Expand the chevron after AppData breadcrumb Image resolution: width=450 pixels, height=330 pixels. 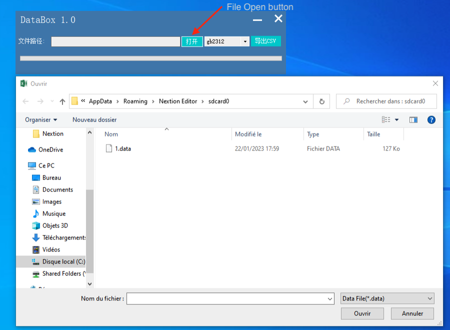[117, 101]
